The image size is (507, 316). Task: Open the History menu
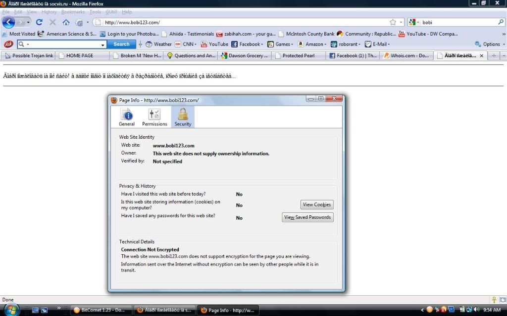pos(49,12)
